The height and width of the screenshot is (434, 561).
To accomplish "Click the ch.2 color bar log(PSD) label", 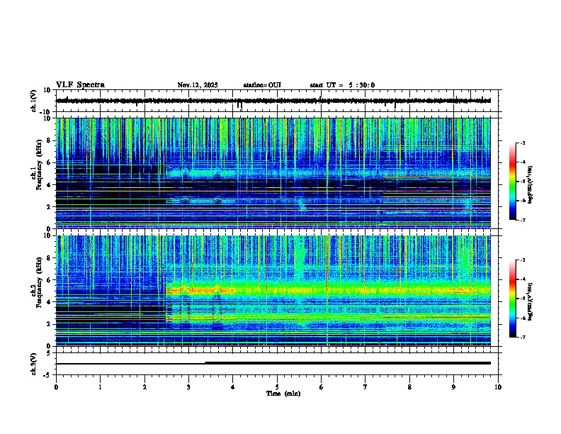I will click(530, 301).
